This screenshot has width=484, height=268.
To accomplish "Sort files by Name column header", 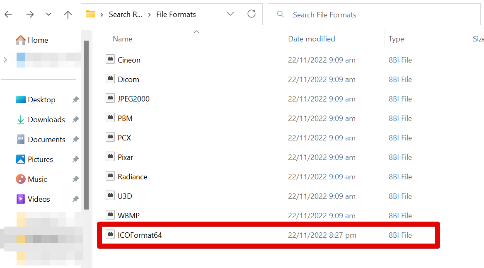I will [x=123, y=39].
